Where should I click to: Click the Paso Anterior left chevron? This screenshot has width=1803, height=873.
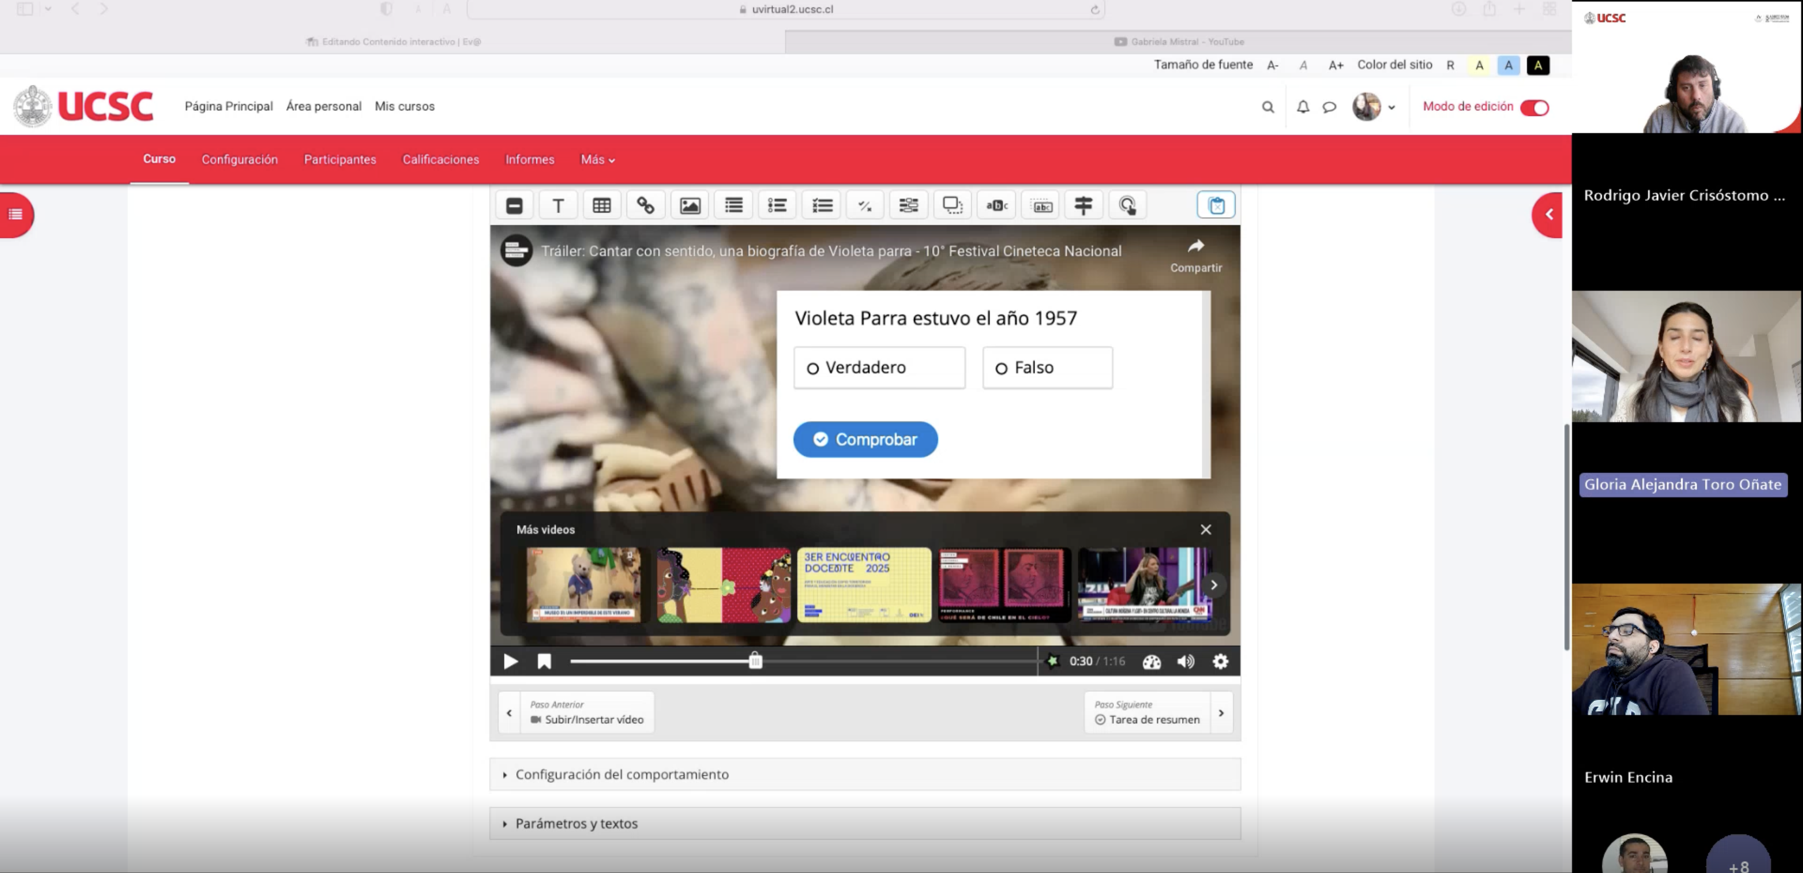point(509,713)
